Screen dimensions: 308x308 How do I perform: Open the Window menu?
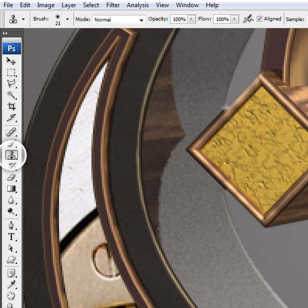(187, 5)
